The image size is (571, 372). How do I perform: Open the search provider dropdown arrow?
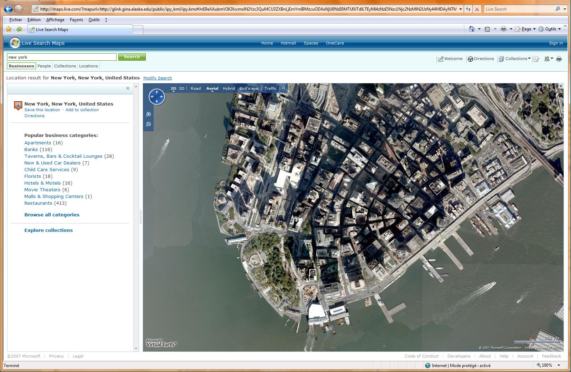pos(565,9)
